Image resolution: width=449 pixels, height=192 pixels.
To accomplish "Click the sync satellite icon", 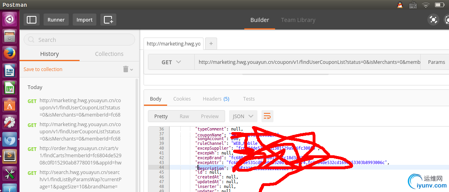I will click(x=433, y=20).
